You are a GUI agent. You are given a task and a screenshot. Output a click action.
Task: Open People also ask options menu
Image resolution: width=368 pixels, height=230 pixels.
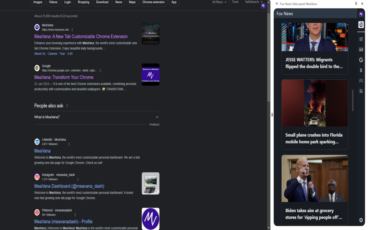point(67,106)
